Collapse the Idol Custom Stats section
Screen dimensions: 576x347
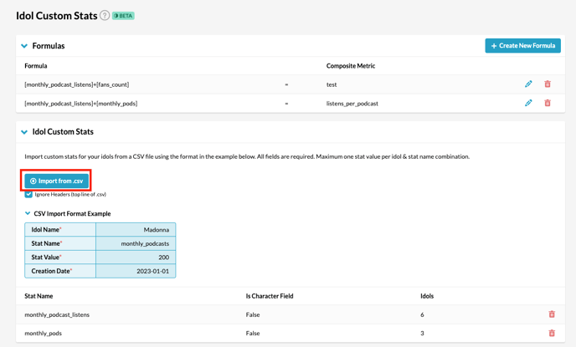coord(24,131)
